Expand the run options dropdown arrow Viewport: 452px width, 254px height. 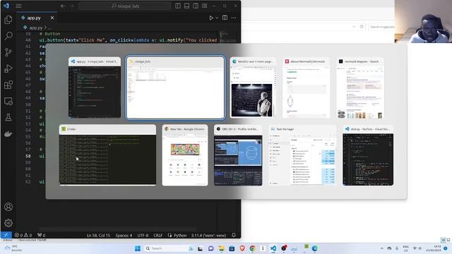click(x=217, y=18)
